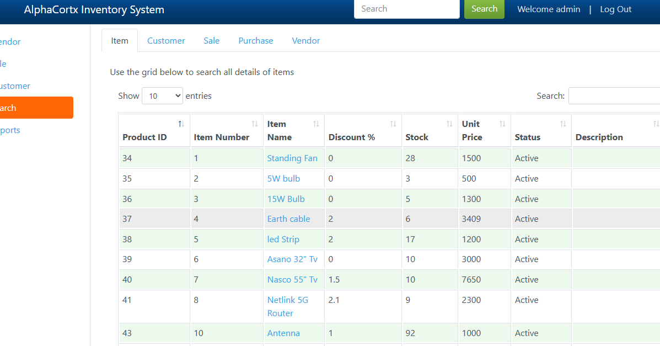
Task: Sort by Product ID column arrows
Action: point(181,124)
